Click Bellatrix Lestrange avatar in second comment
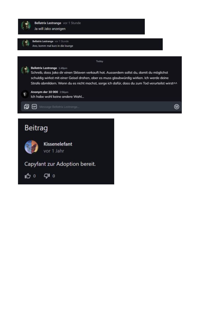219x310 pixels. click(25, 43)
